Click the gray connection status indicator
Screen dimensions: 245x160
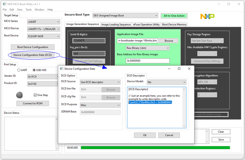20,95
